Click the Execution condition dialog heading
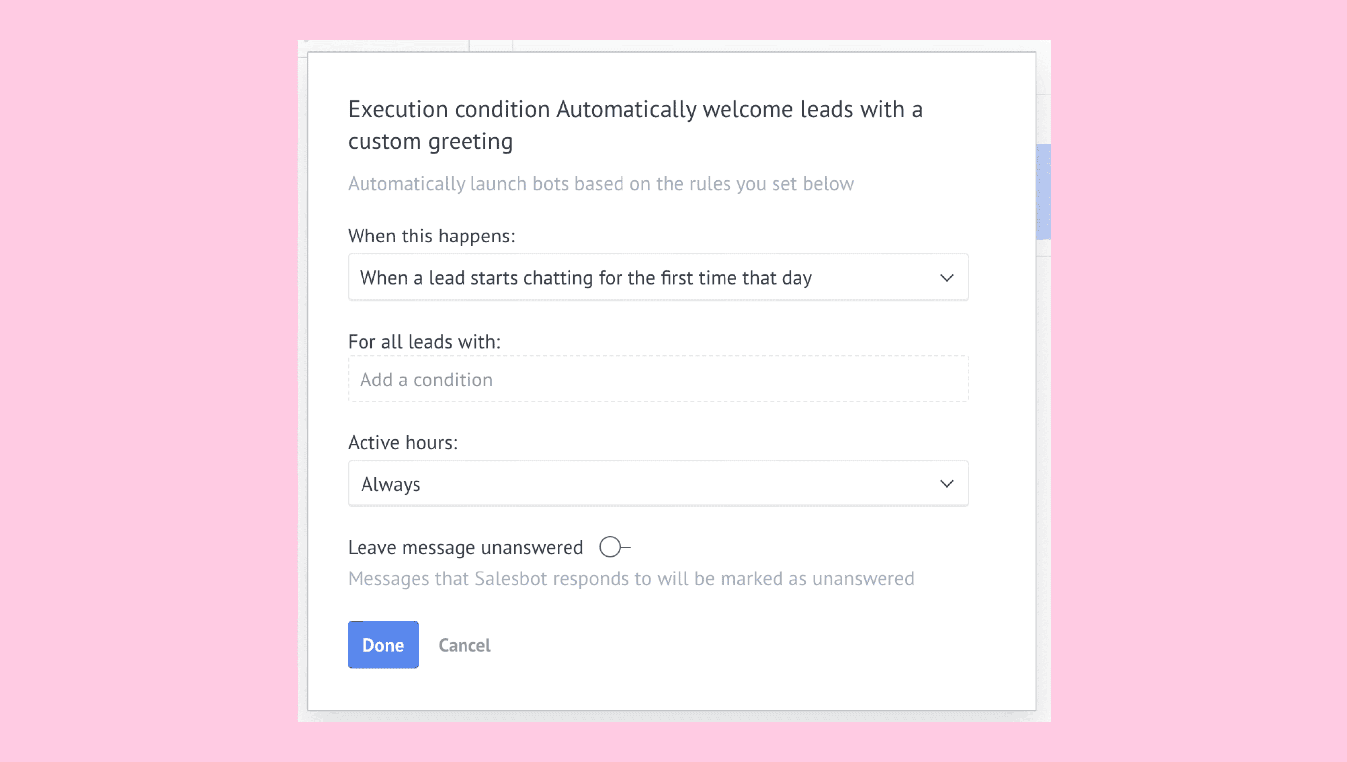The height and width of the screenshot is (762, 1347). (x=635, y=125)
